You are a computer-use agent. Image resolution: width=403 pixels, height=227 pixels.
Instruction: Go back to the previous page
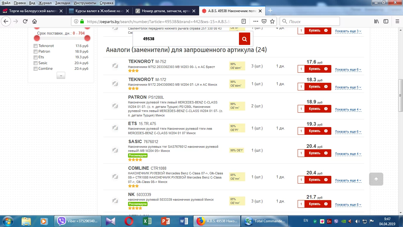(x=6, y=21)
